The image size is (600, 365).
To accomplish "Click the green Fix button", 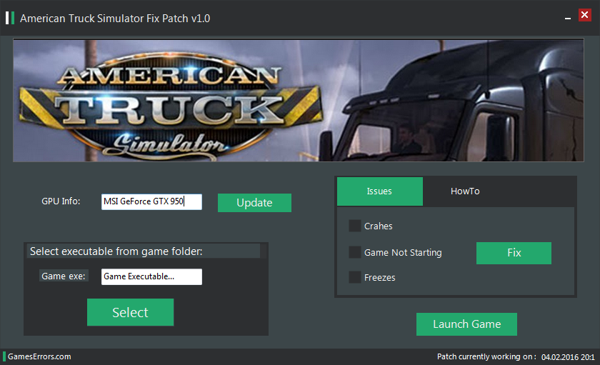I will pyautogui.click(x=514, y=253).
